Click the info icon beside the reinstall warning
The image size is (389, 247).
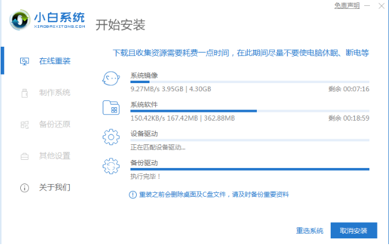(x=133, y=194)
